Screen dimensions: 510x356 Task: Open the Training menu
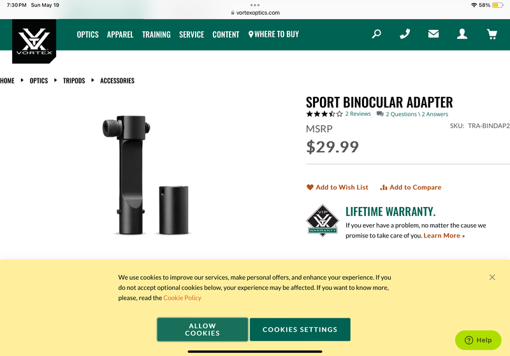tap(156, 34)
